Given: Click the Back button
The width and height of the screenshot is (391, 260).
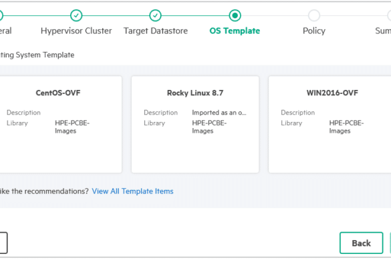Looking at the screenshot, I should pos(361,243).
